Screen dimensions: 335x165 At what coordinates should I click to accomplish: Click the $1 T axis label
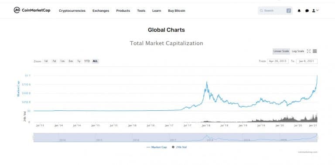28,76
